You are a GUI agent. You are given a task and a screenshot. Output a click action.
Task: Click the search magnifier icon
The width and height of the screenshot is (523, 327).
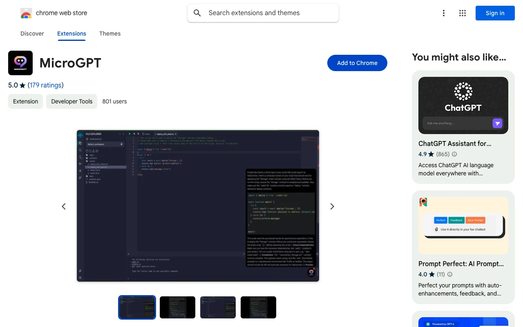[197, 13]
